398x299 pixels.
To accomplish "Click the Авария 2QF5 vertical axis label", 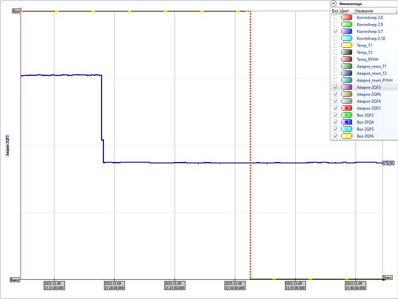I will tap(8, 145).
